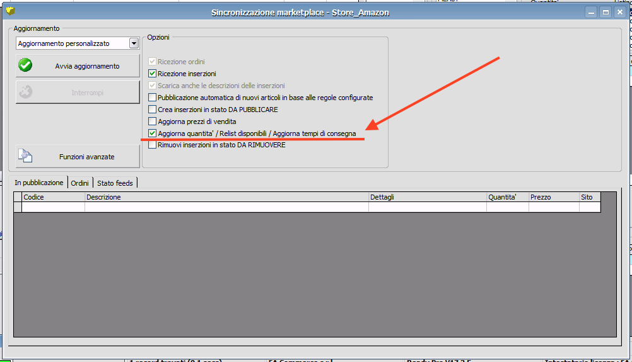Enable Crea inserzioni in stato DA PUBBLICARE
This screenshot has width=632, height=362.
(x=153, y=110)
